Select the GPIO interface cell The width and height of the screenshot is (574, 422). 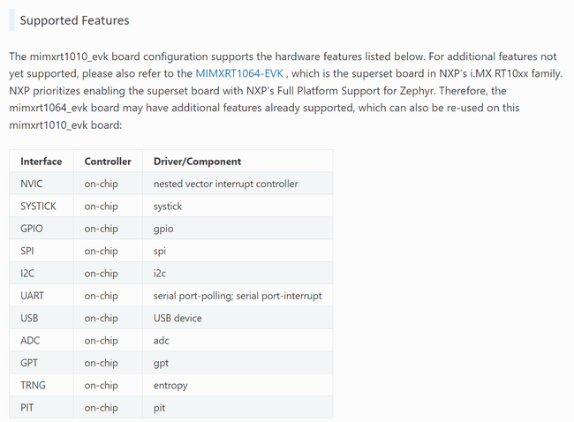[x=32, y=229]
